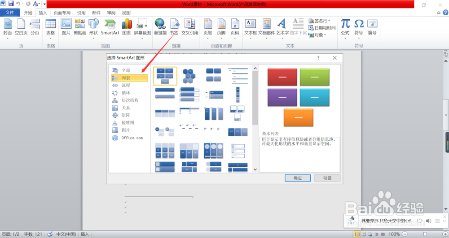Insert an equation (公式)
The height and width of the screenshot is (238, 449).
click(x=345, y=29)
